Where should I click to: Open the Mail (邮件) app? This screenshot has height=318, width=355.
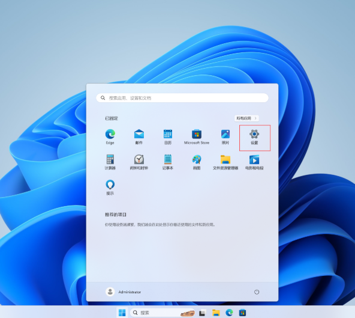point(139,137)
